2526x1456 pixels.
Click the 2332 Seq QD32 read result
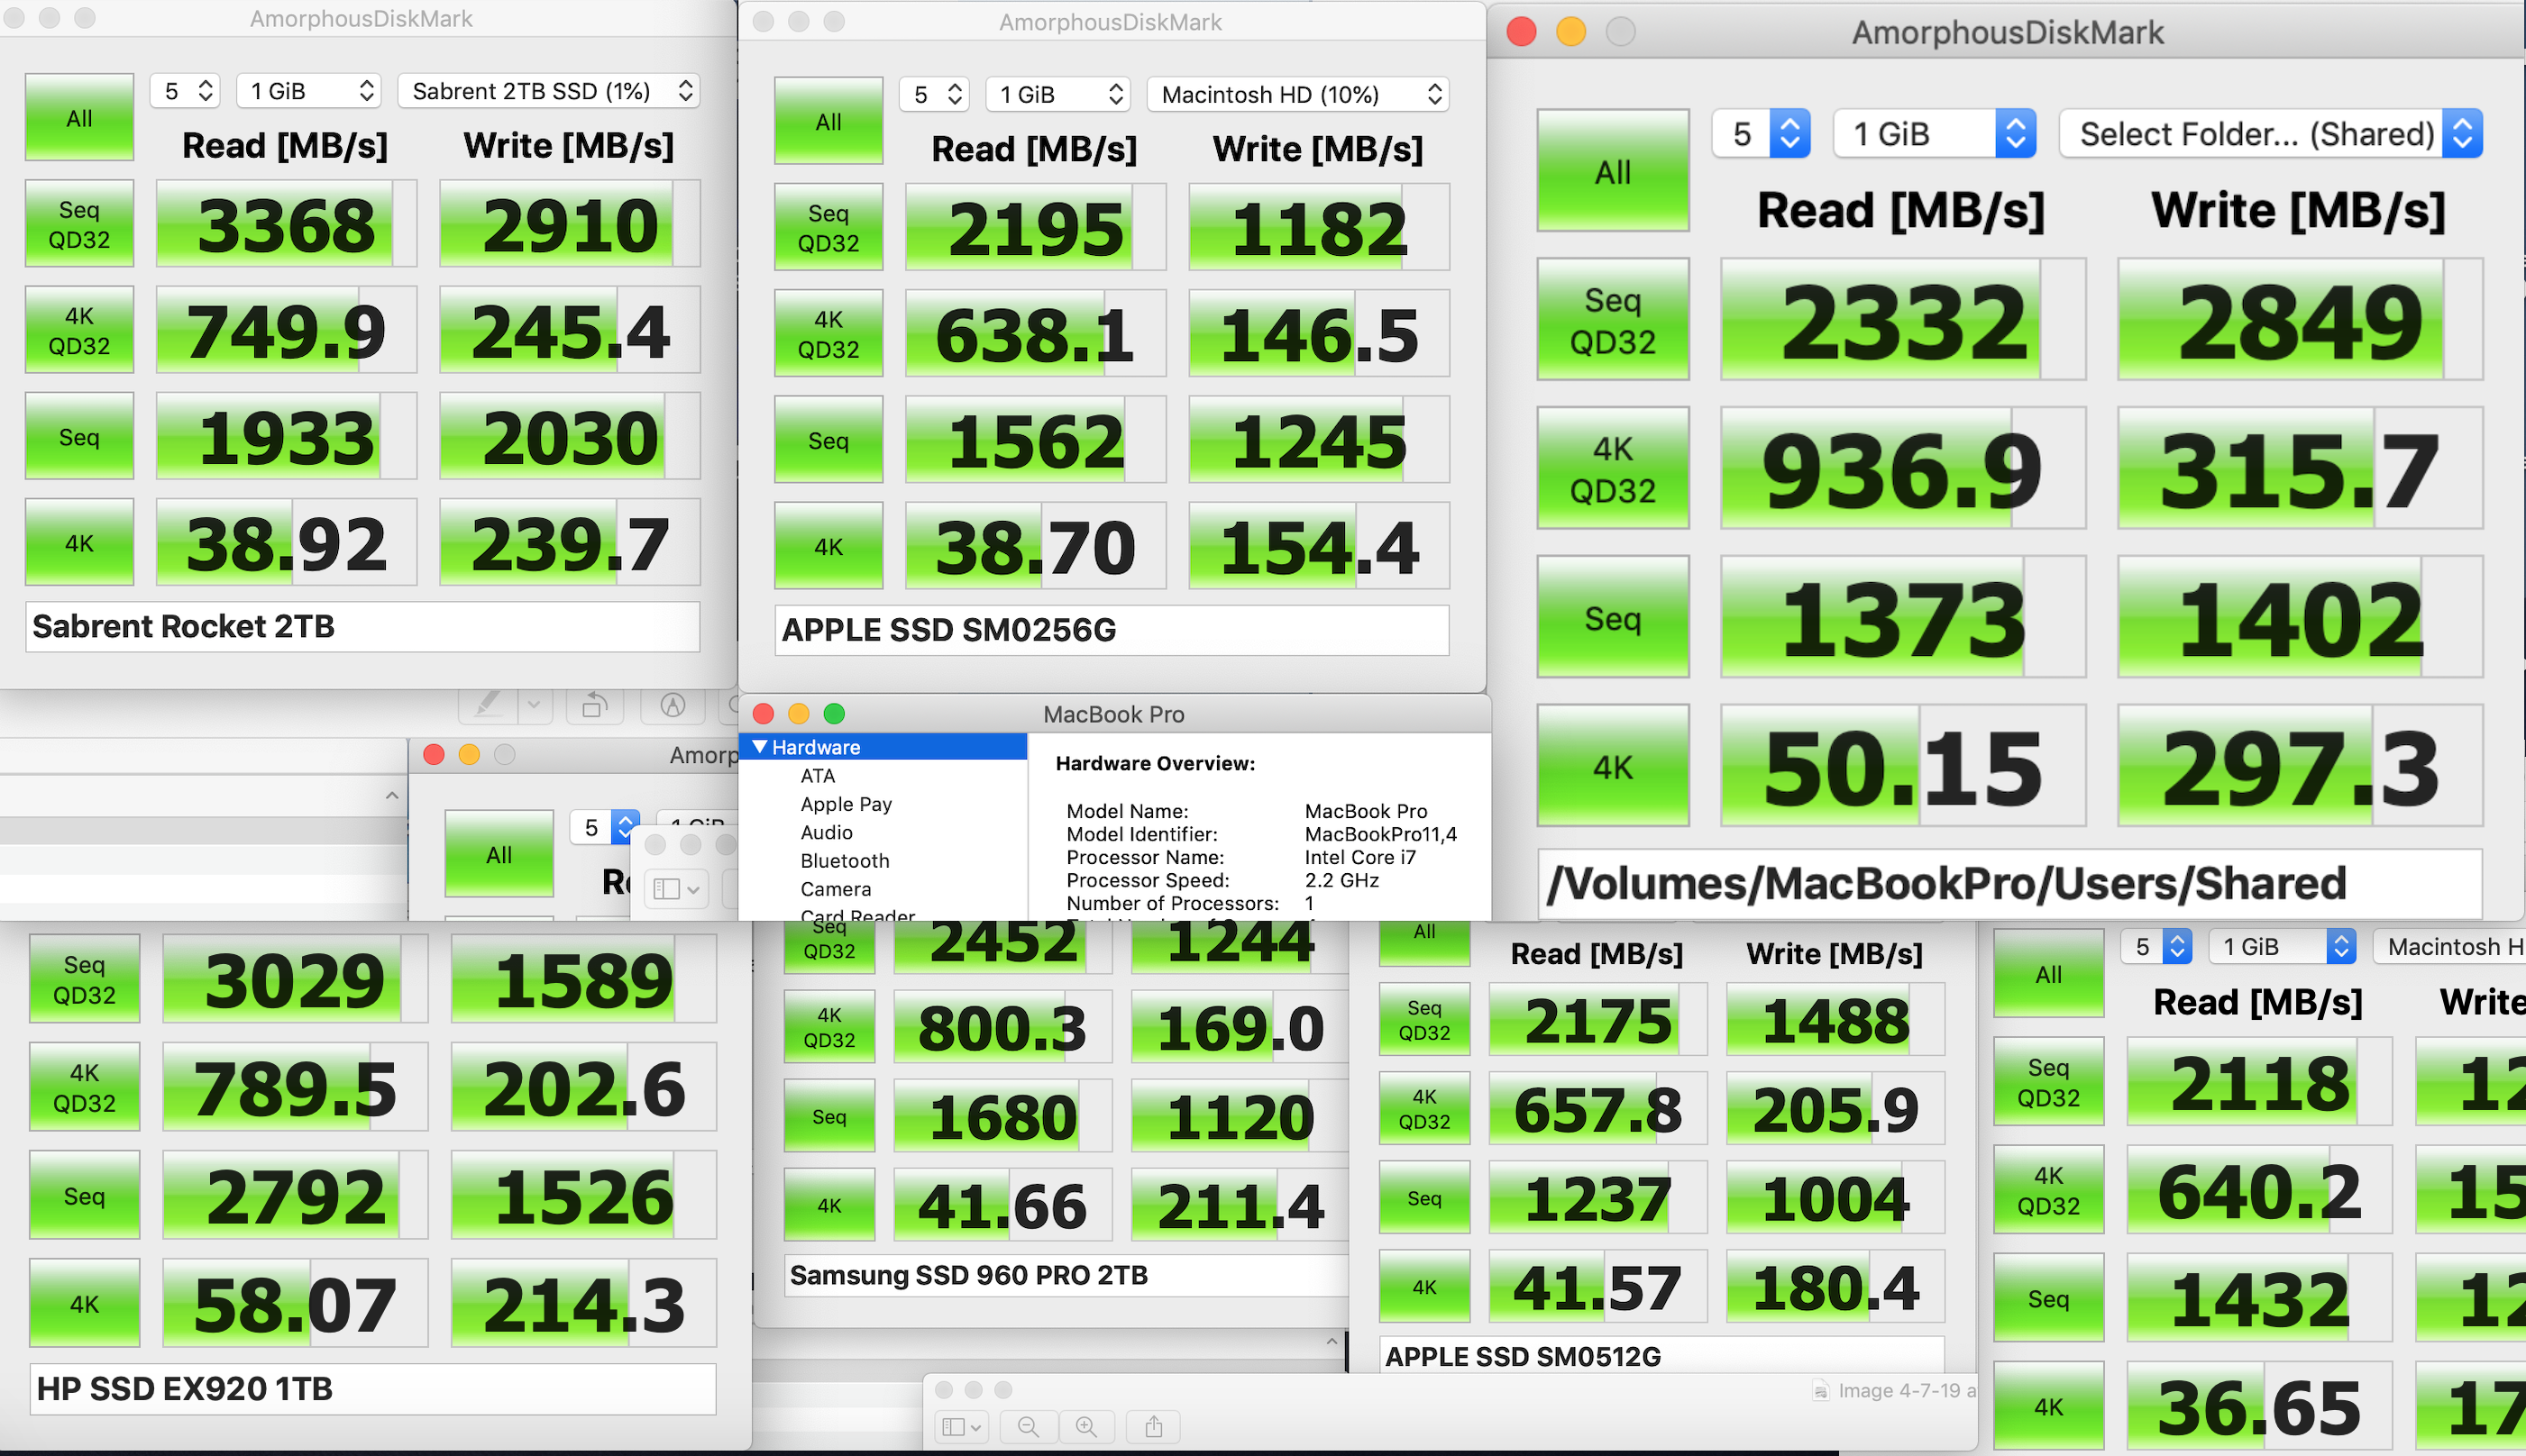(1903, 320)
